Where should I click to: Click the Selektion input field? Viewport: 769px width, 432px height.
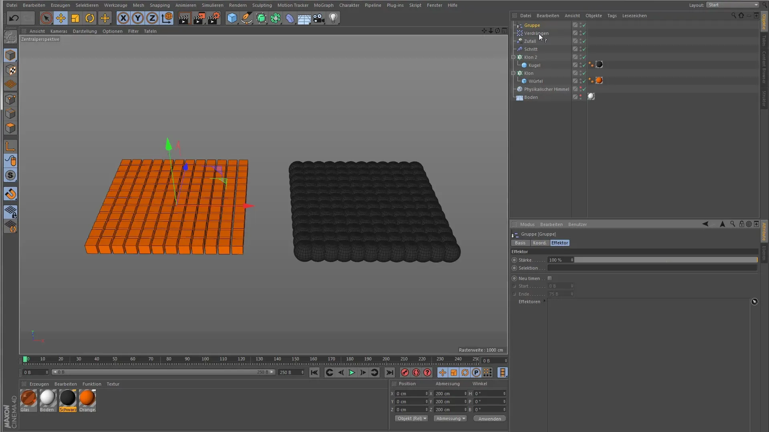(x=652, y=268)
